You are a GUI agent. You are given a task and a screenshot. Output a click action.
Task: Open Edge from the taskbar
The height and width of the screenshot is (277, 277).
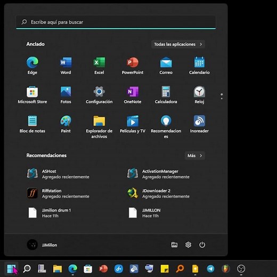[72, 268]
